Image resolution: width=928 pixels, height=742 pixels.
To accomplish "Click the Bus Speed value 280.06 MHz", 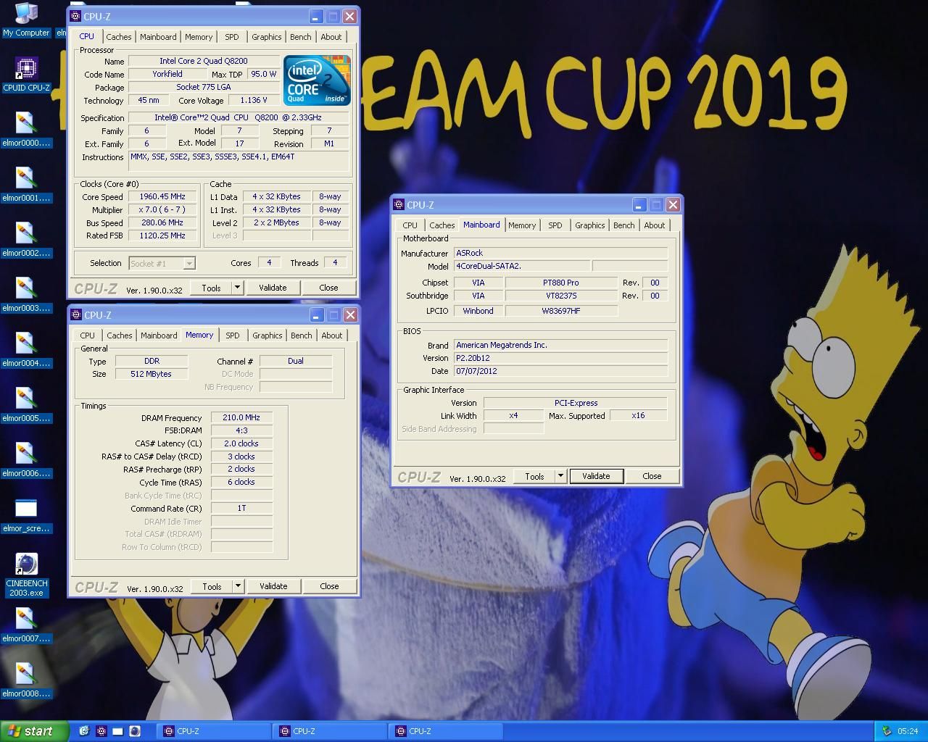I will tap(162, 223).
